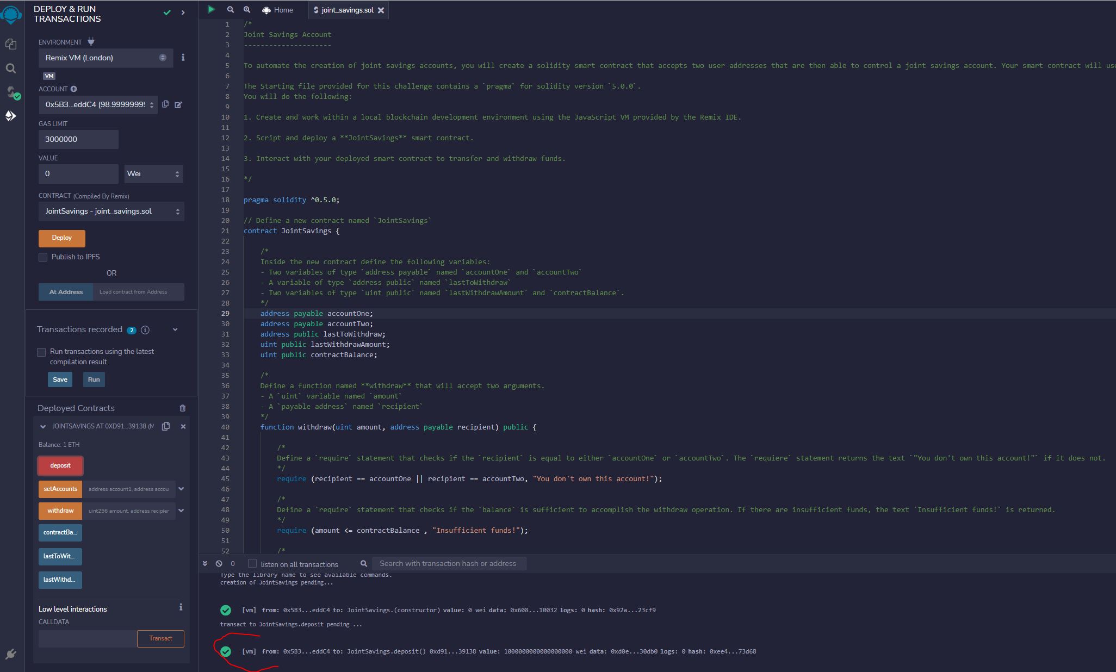Expand the withdraw function's parameter fields

click(x=182, y=511)
